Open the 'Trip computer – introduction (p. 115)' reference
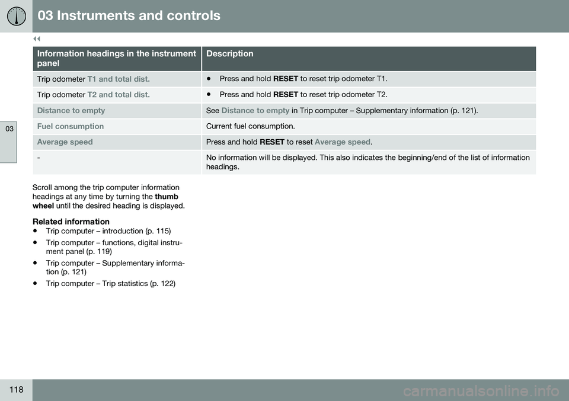Image resolution: width=569 pixels, height=401 pixels. 108,231
